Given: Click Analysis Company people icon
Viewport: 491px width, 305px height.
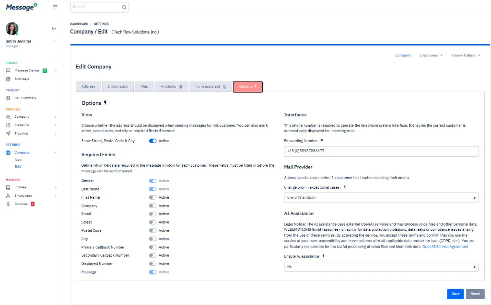Looking at the screenshot, I should 8,117.
